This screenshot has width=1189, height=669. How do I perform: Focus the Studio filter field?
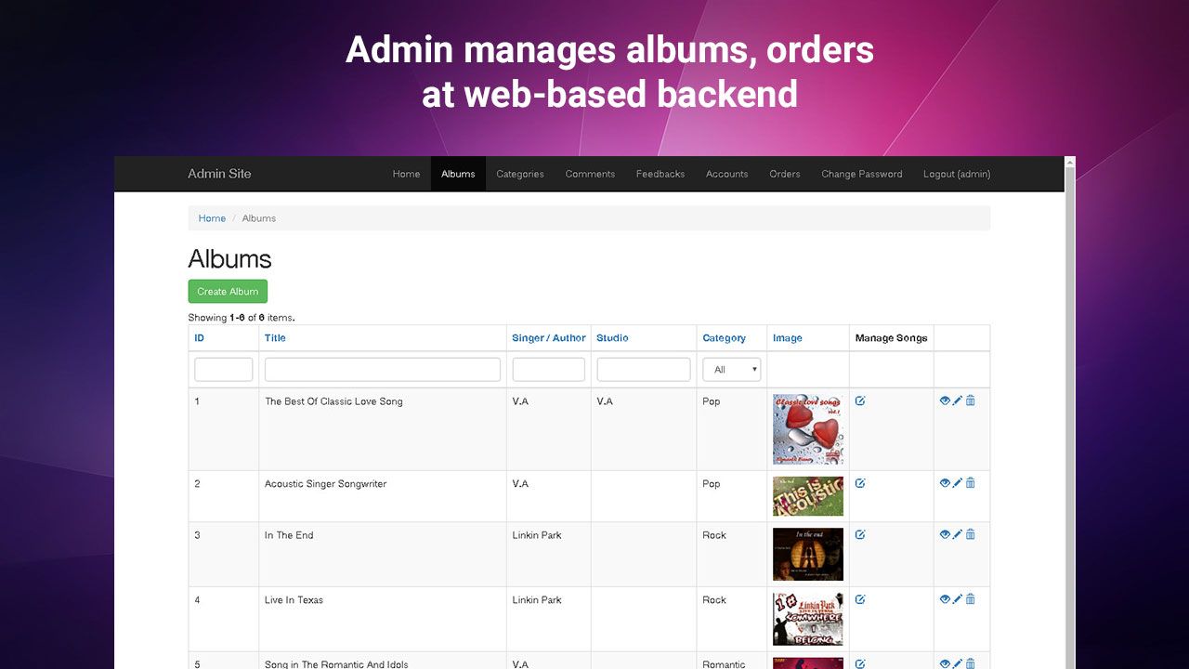point(644,369)
